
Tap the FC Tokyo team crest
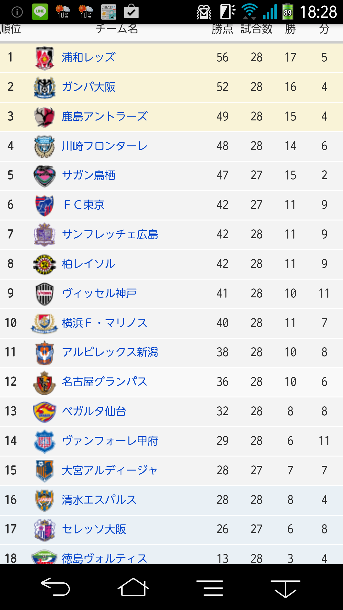44,205
